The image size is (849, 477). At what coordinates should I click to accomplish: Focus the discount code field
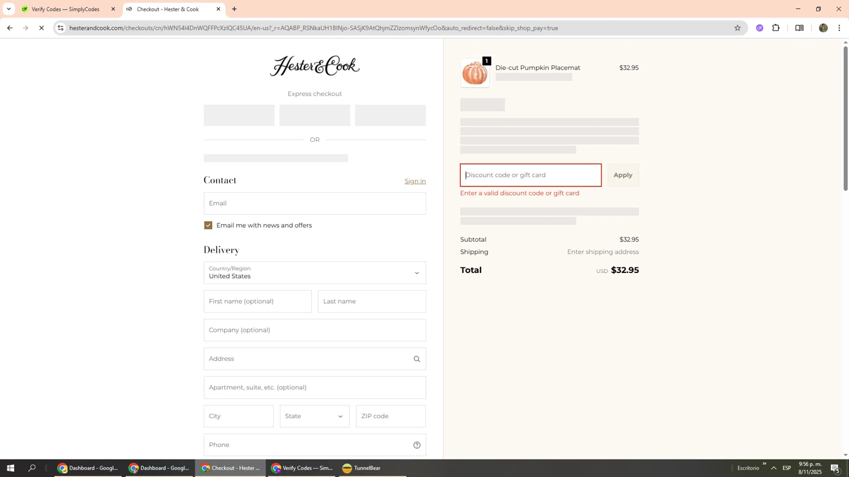pos(530,175)
